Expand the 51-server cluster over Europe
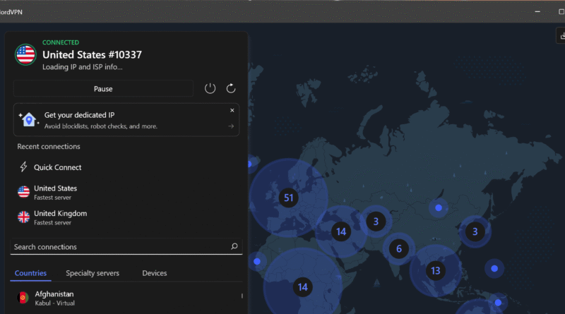The width and height of the screenshot is (565, 314). click(287, 198)
